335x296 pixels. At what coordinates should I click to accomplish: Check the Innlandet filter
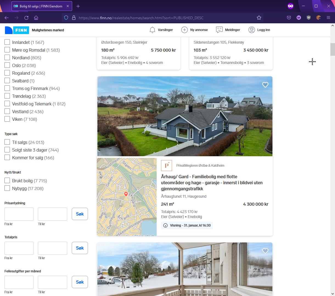click(x=7, y=42)
